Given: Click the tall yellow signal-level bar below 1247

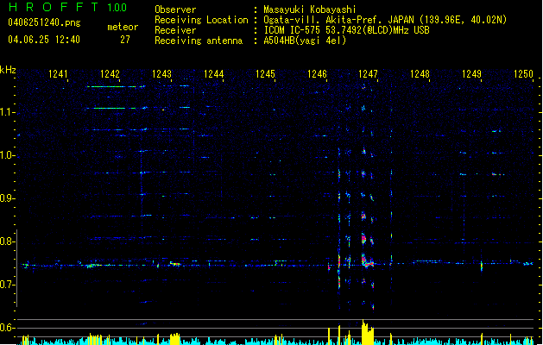Looking at the screenshot, I should (x=367, y=332).
